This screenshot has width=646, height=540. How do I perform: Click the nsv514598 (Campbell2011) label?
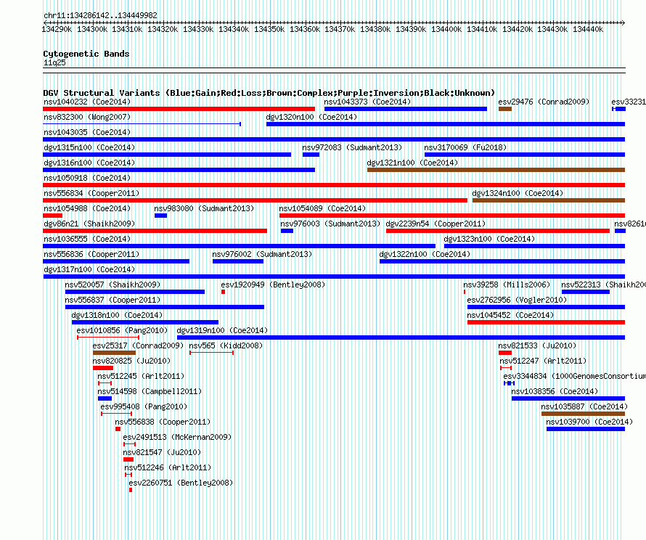[x=150, y=391]
